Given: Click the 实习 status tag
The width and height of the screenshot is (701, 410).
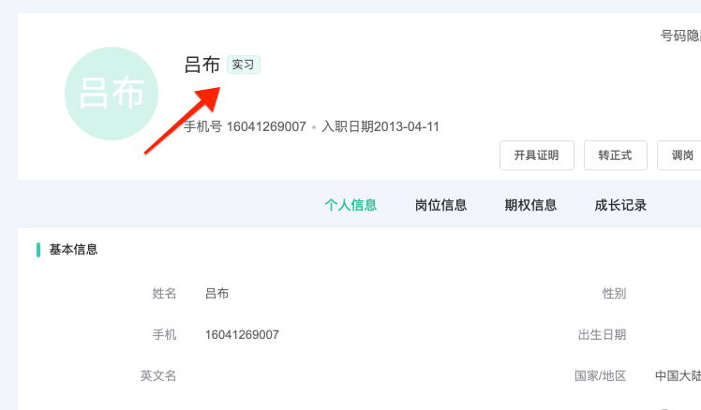Looking at the screenshot, I should pos(244,65).
